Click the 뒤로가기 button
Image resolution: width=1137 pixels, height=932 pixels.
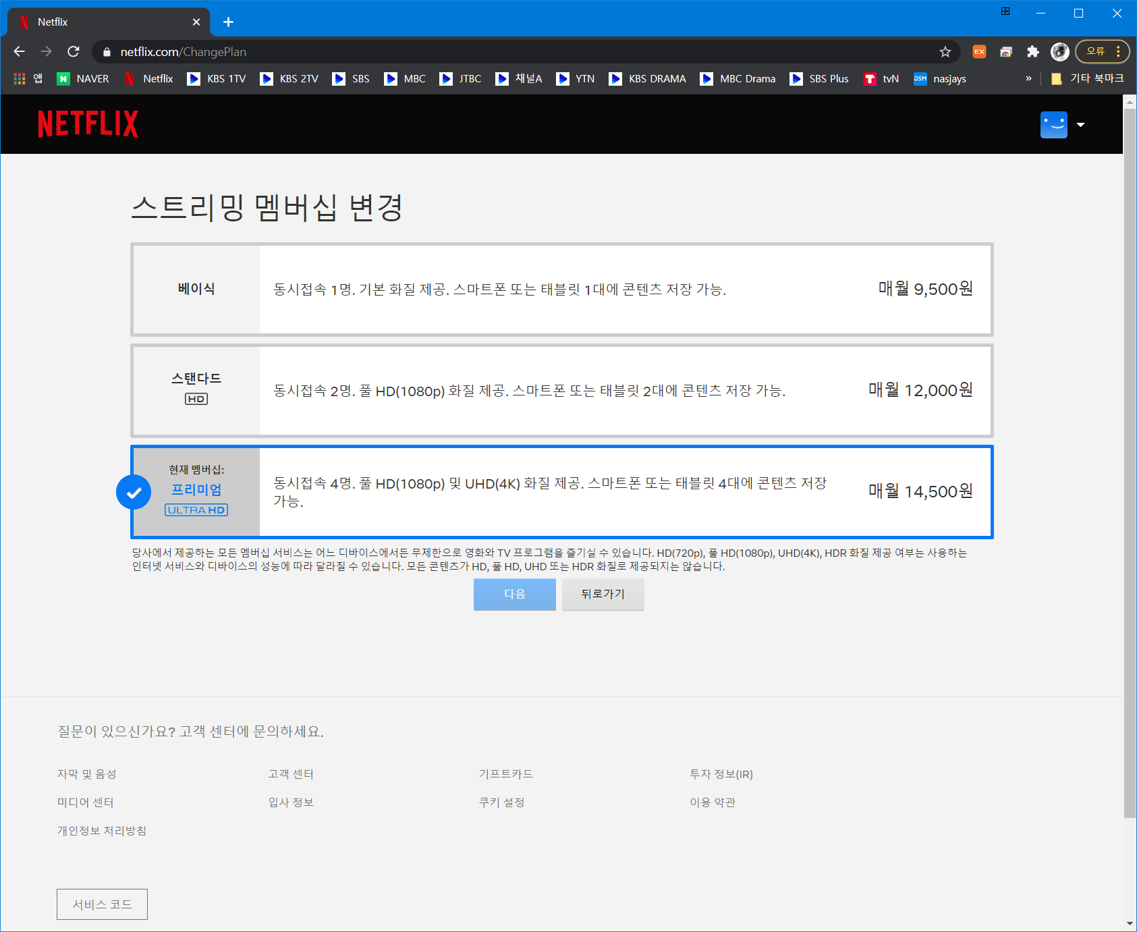pos(603,594)
